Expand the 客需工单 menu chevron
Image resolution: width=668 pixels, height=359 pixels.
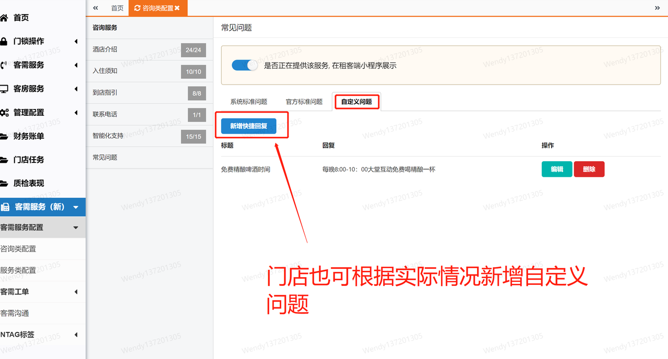pyautogui.click(x=77, y=292)
